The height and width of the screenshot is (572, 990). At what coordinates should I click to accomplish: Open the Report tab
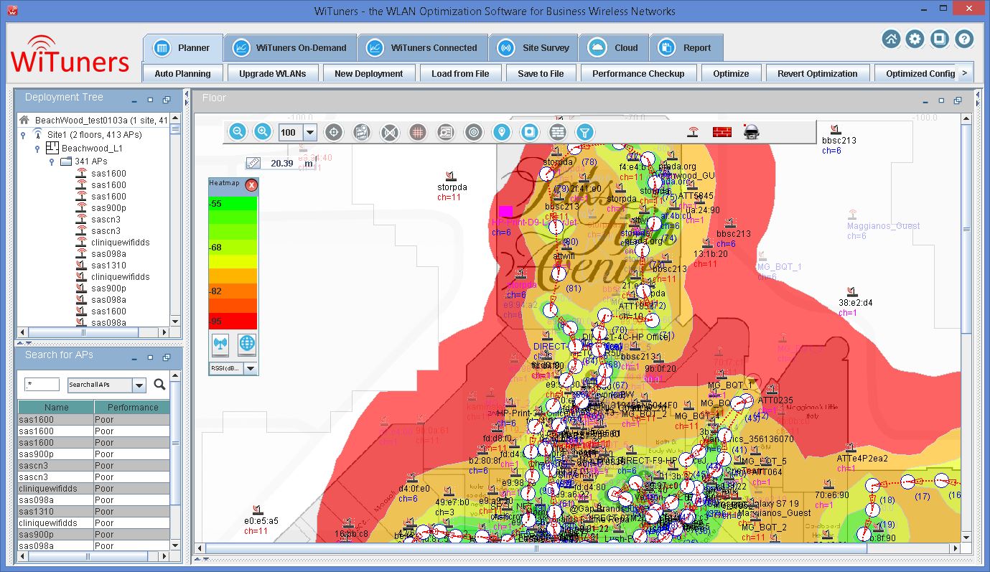point(686,48)
